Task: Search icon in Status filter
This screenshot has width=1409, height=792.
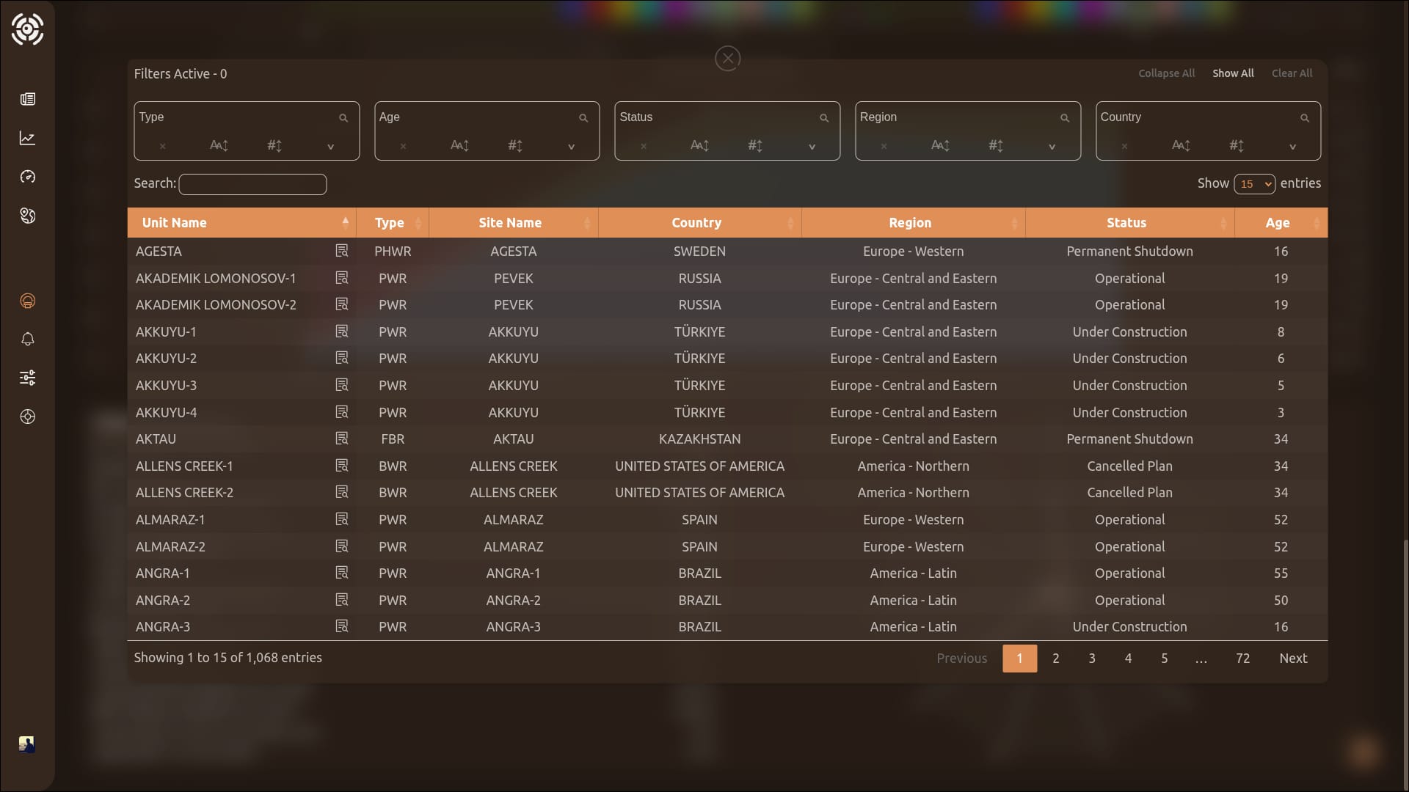Action: (824, 117)
